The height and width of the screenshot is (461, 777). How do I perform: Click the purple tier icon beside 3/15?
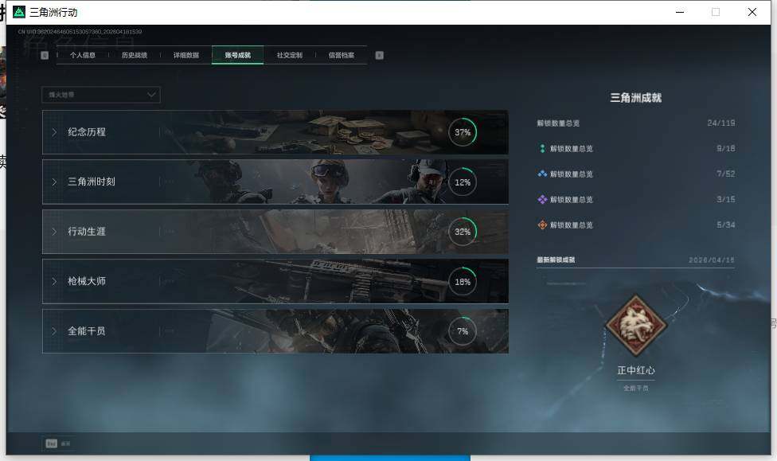542,199
